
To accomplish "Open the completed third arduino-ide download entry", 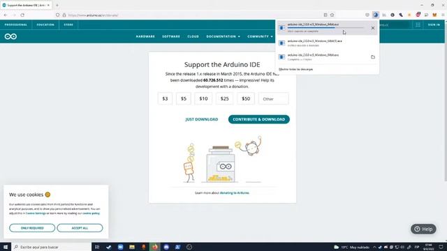I will (327, 57).
